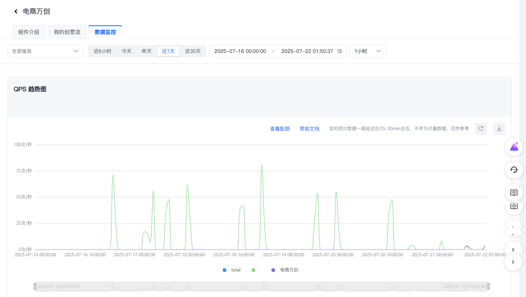Expand the 全部服务 service dropdown
Image resolution: width=526 pixels, height=297 pixels.
point(45,51)
